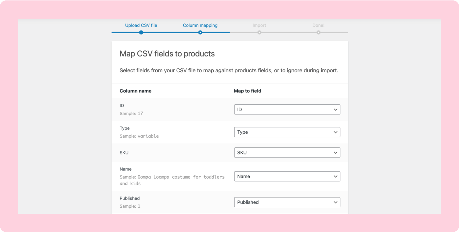Click the 'SKU' column name label

(124, 153)
